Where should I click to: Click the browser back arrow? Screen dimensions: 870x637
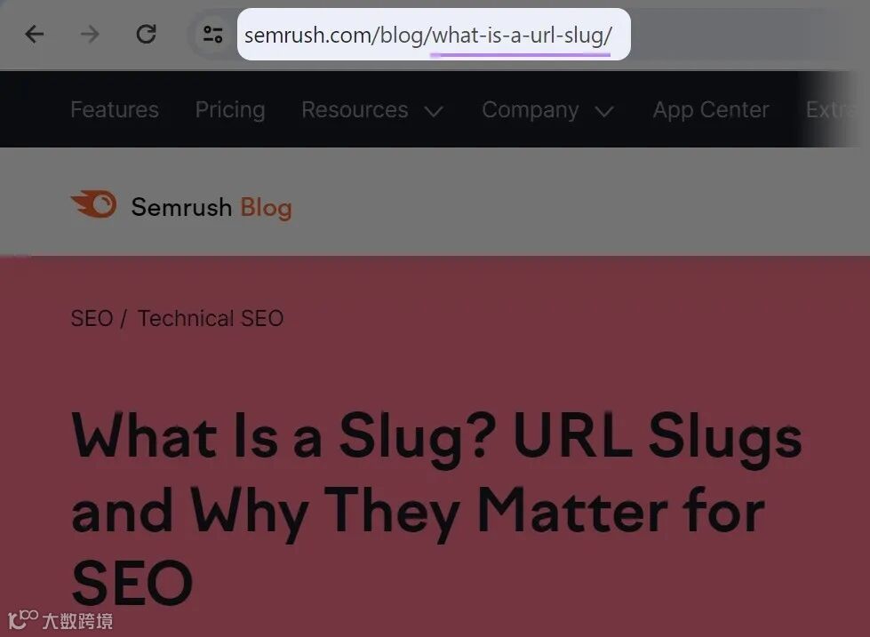35,35
